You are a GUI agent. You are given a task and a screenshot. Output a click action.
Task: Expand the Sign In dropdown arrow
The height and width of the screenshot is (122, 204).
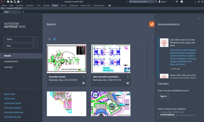pos(174,2)
